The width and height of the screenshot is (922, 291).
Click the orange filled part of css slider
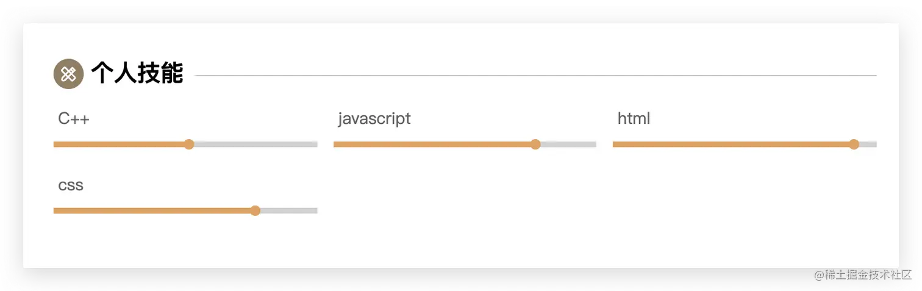(152, 211)
